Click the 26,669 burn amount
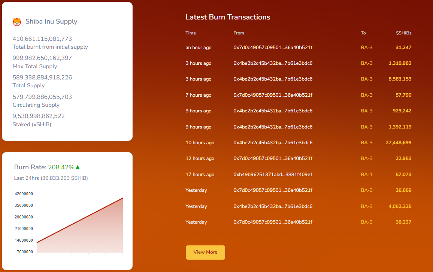This screenshot has height=272, width=433. coord(403,190)
